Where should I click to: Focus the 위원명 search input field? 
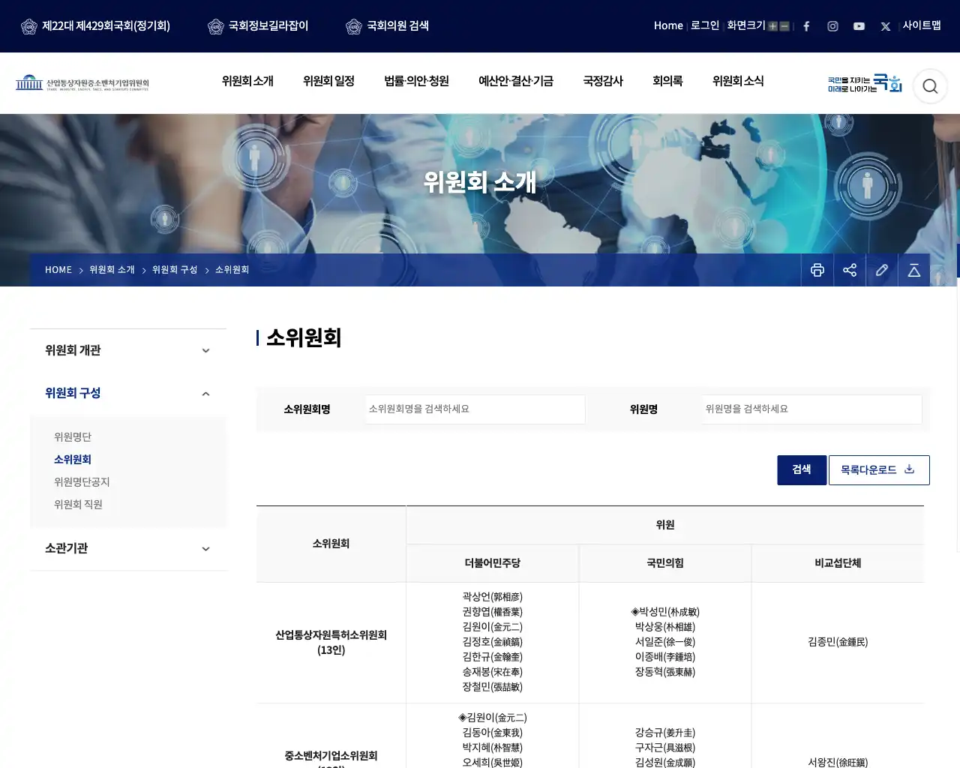click(x=812, y=409)
